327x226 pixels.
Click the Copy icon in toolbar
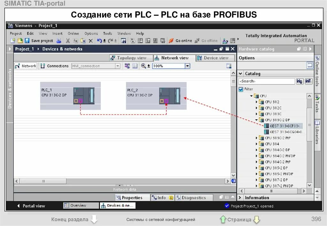(75, 41)
